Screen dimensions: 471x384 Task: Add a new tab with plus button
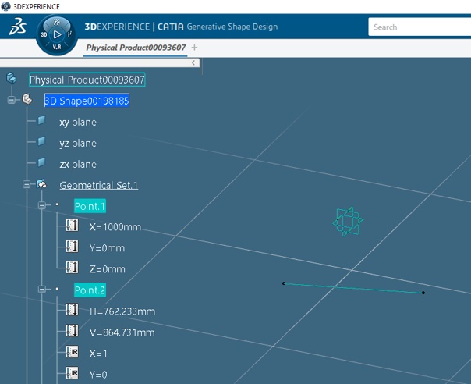point(194,48)
